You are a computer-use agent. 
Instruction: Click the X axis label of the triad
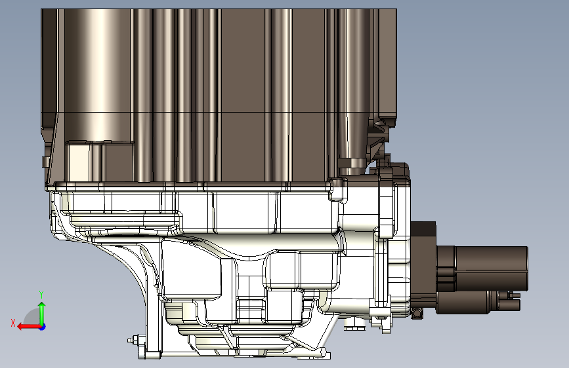(13, 323)
